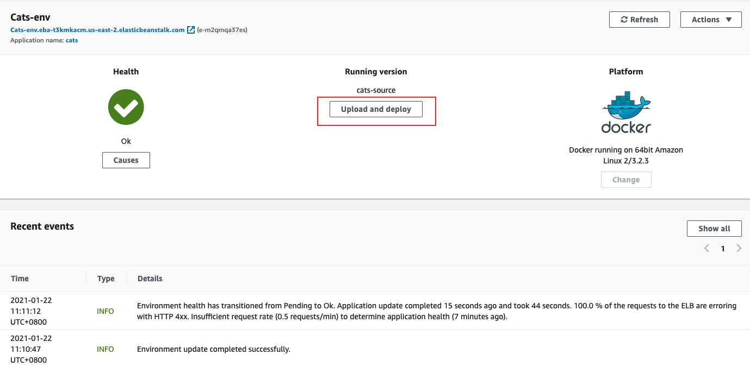
Task: Open the Cats-env elasticbeanstalk.com URL
Action: tap(97, 30)
